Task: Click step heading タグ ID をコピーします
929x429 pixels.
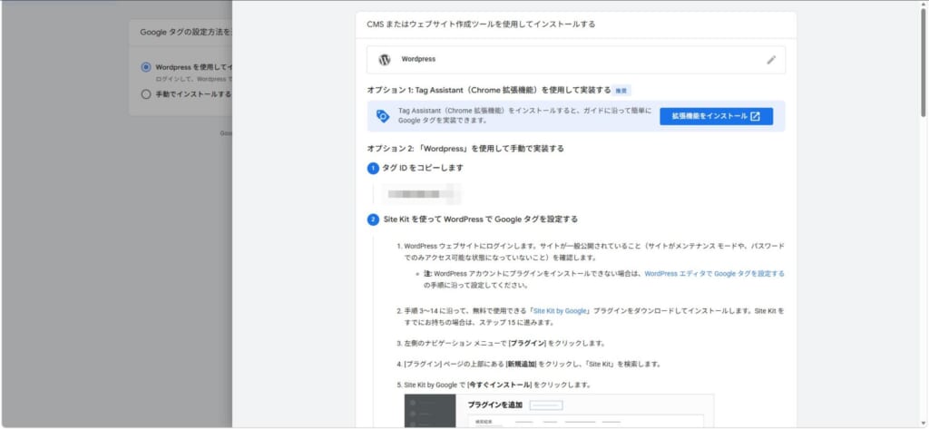Action: click(423, 168)
